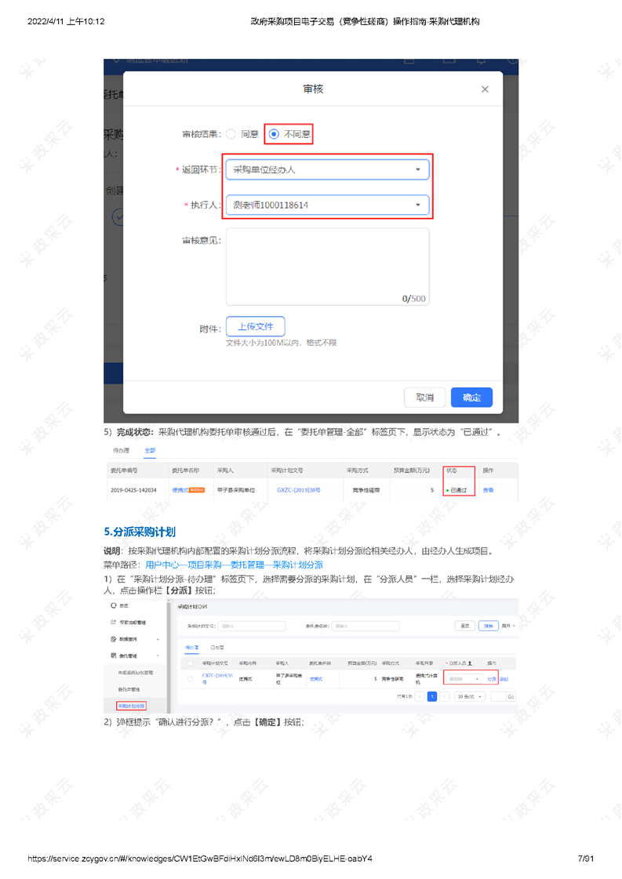Close the 审核 dialog with the X icon

(x=485, y=90)
